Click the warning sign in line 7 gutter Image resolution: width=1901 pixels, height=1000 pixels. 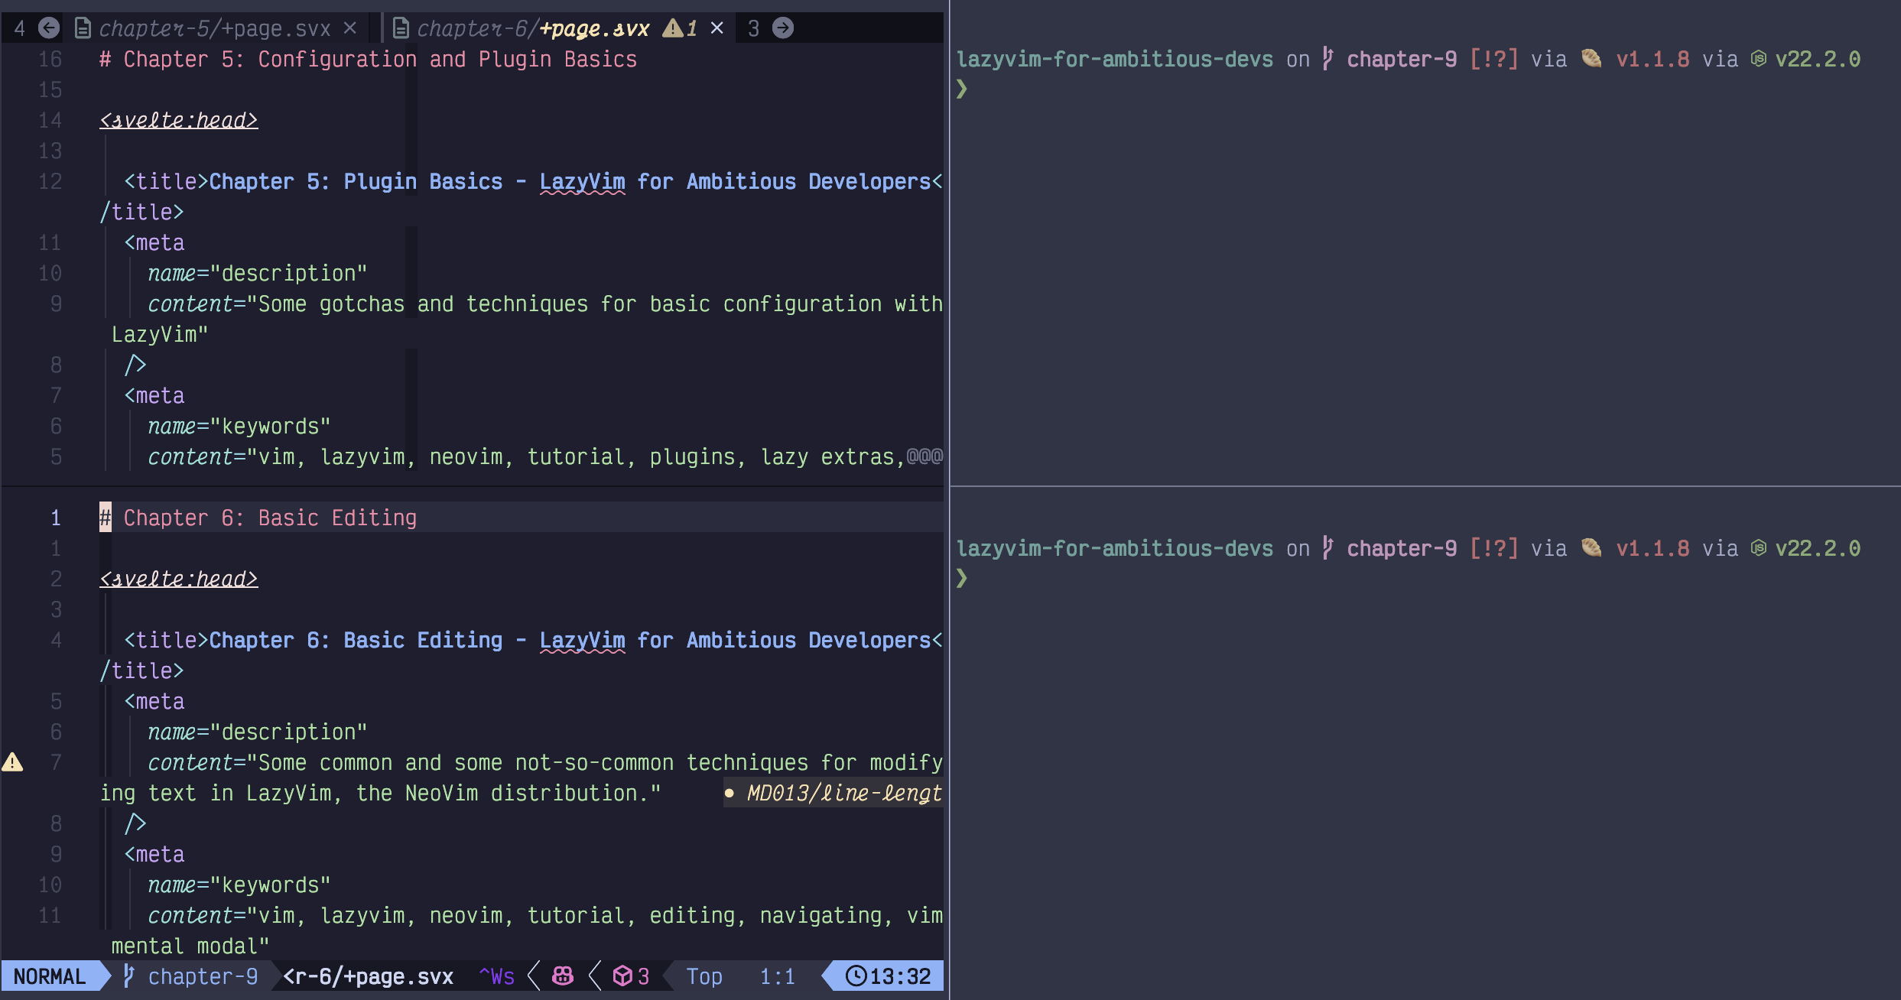pos(12,762)
